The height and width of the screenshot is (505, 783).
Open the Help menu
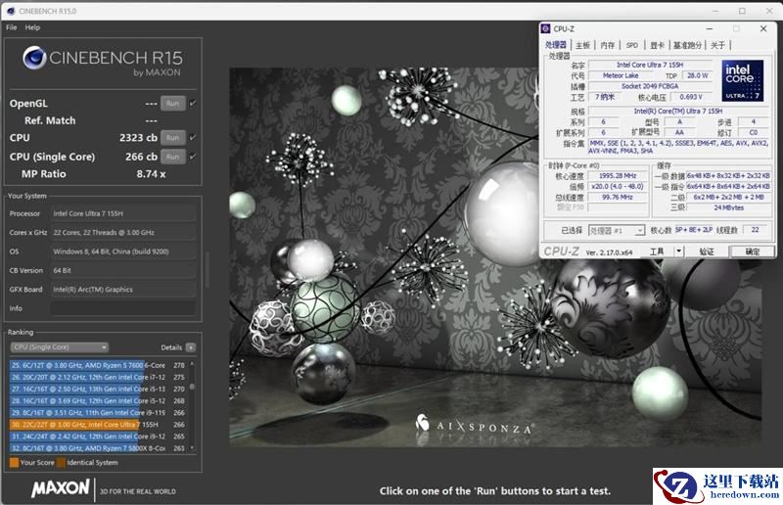[x=32, y=27]
